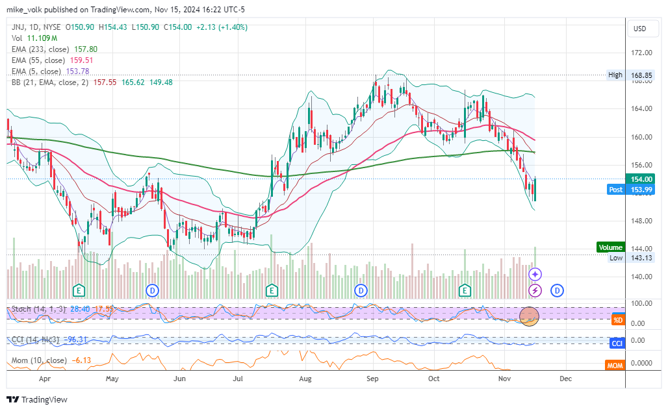The image size is (668, 411).
Task: Click the earnings E marker in mid-April
Action: point(79,291)
